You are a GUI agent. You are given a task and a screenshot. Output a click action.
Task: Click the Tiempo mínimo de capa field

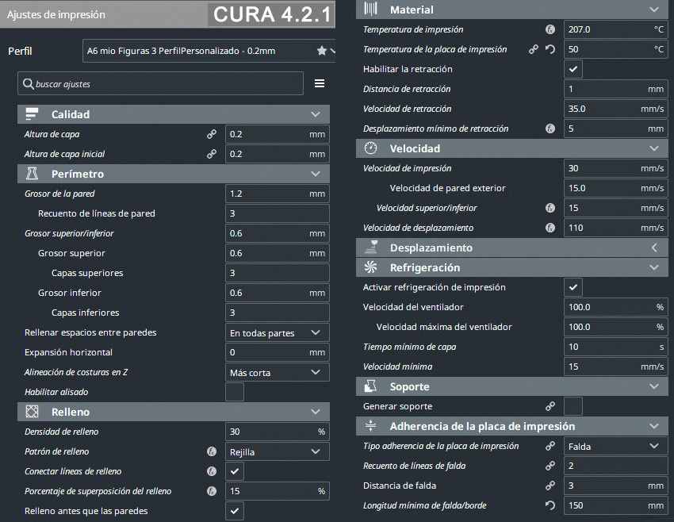click(616, 347)
